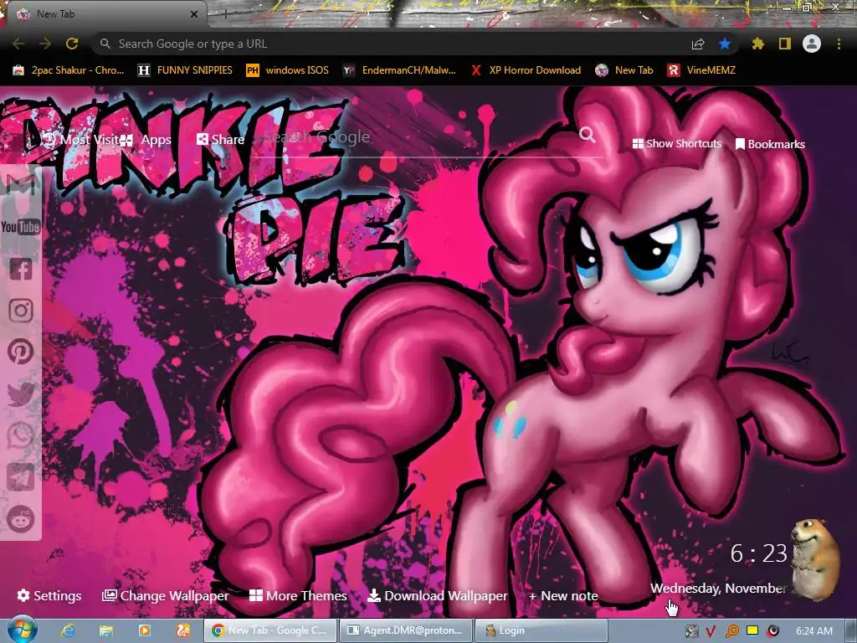This screenshot has height=643, width=857.
Task: Open Instagram from the left sidebar
Action: [x=21, y=311]
